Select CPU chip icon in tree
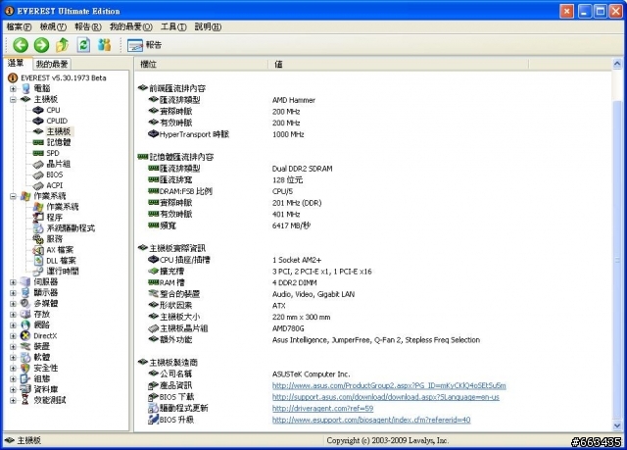Viewport: 627px width, 450px height. tap(38, 110)
